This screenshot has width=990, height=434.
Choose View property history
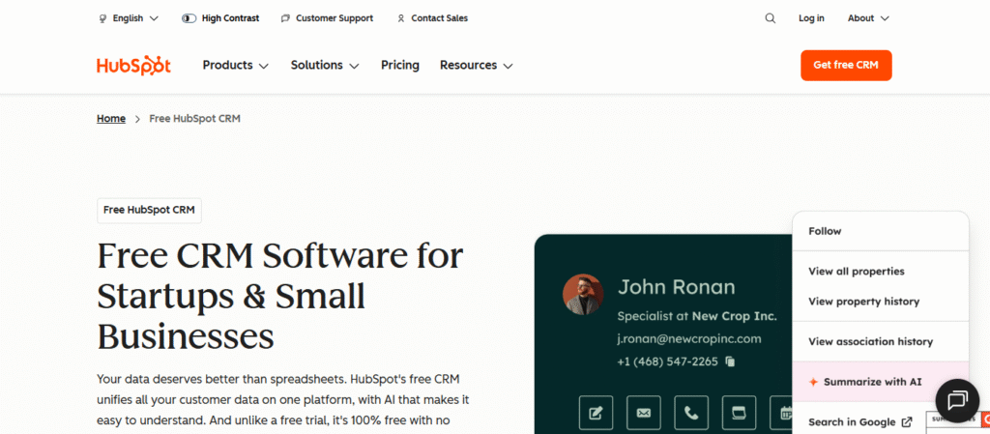(x=880, y=302)
